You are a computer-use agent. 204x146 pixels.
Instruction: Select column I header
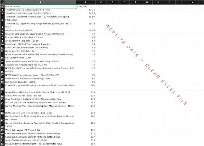(x=170, y=2)
